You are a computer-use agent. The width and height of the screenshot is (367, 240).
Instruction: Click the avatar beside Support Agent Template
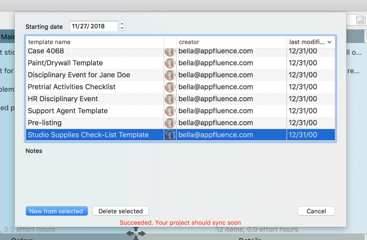click(170, 111)
